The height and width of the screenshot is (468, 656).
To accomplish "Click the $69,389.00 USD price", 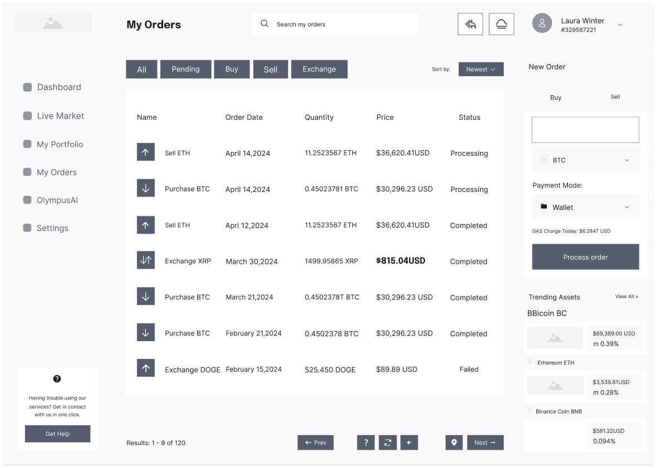I will (614, 333).
